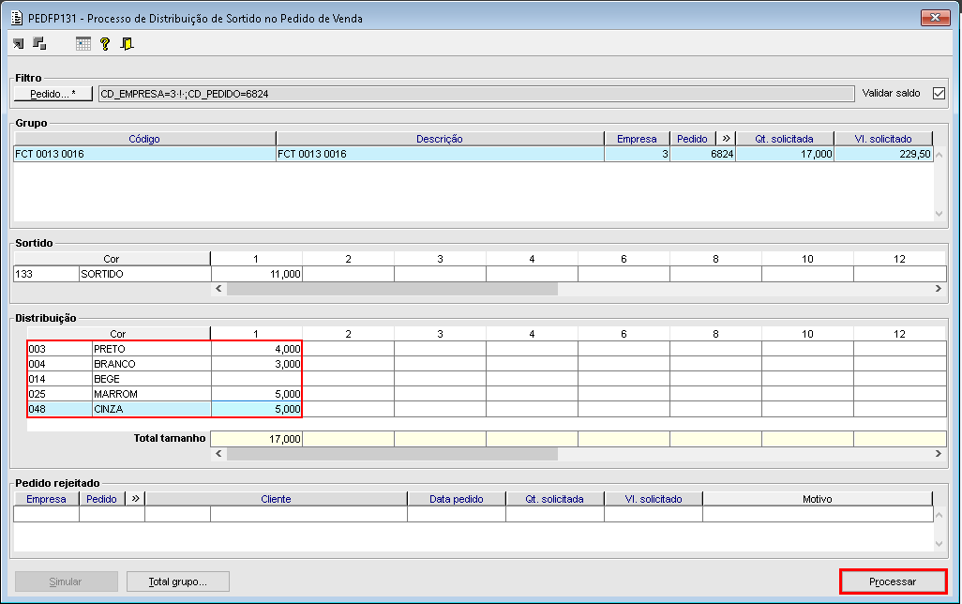Click the MARROM quantity 5,000 cell
962x604 pixels.
257,394
